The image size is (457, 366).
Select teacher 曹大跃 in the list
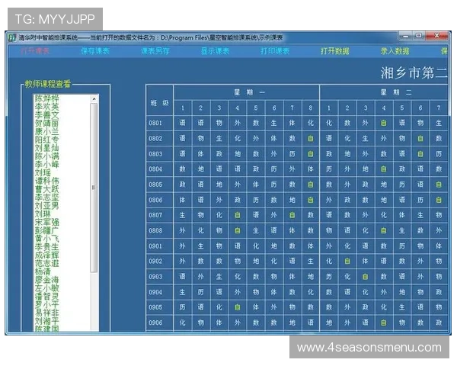46,189
